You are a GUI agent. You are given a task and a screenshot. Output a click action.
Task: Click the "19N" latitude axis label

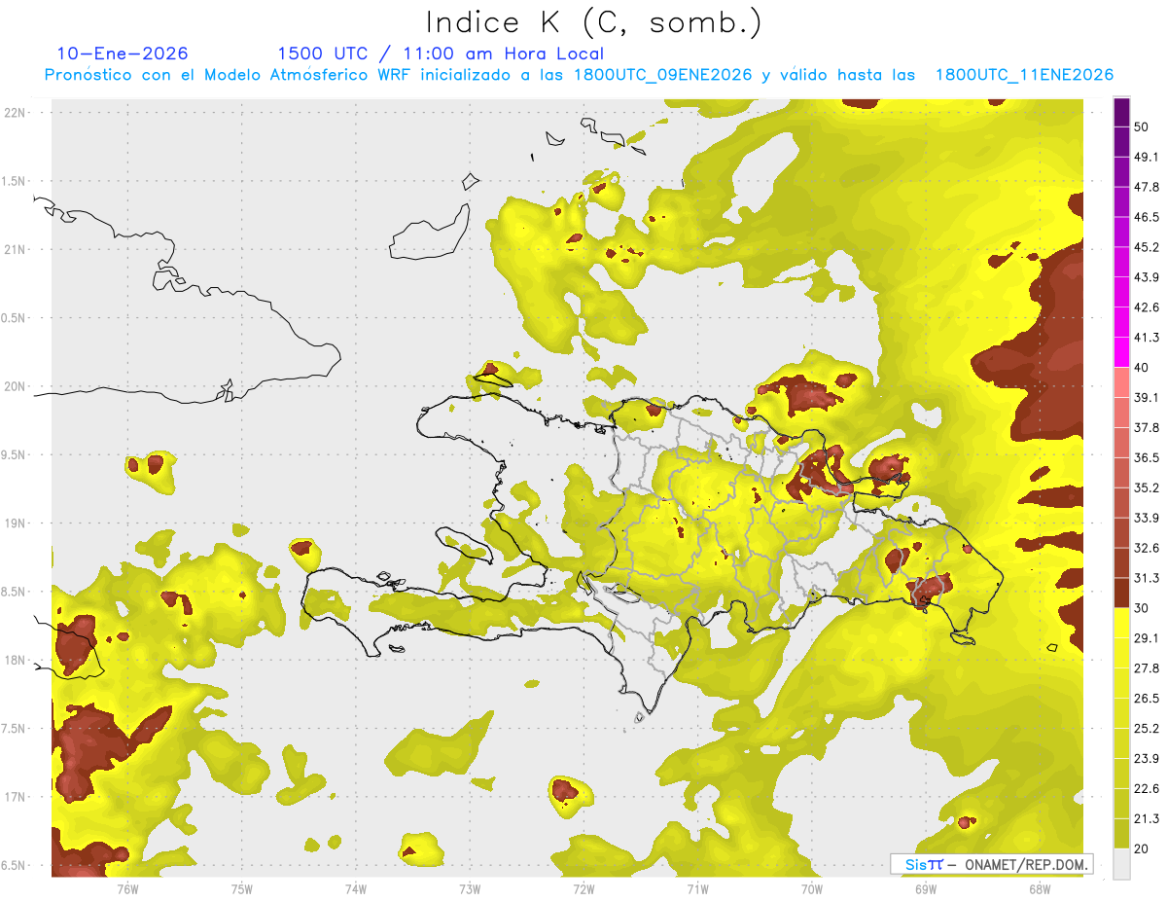(x=14, y=523)
